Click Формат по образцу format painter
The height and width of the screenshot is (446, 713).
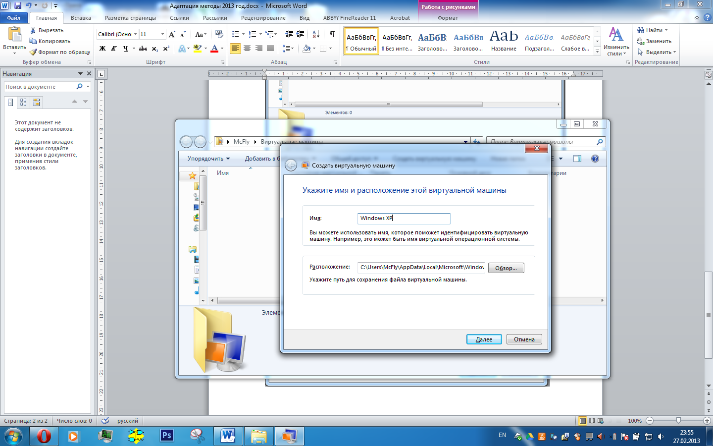pos(60,52)
